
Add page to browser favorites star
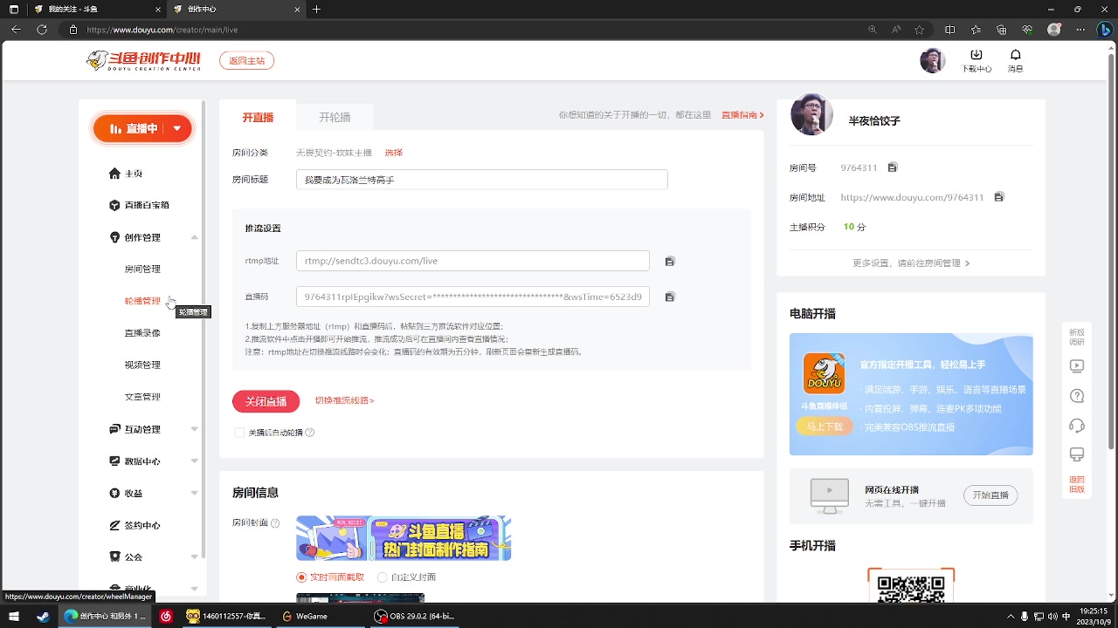click(x=920, y=29)
